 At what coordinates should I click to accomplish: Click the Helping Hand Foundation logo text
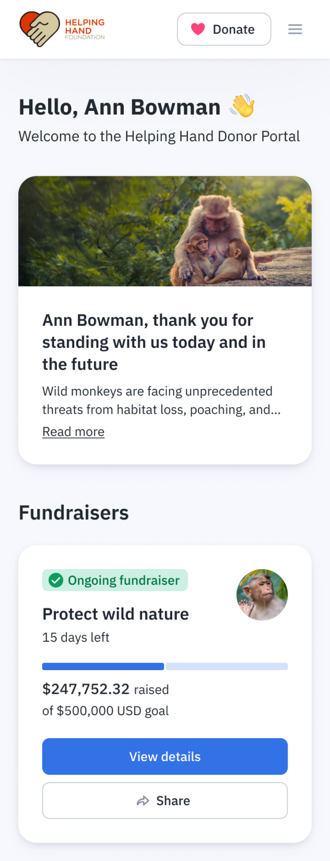85,29
